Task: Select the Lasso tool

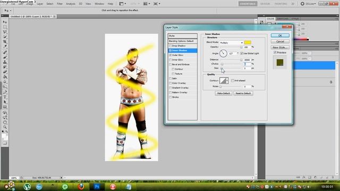Action: point(5,32)
